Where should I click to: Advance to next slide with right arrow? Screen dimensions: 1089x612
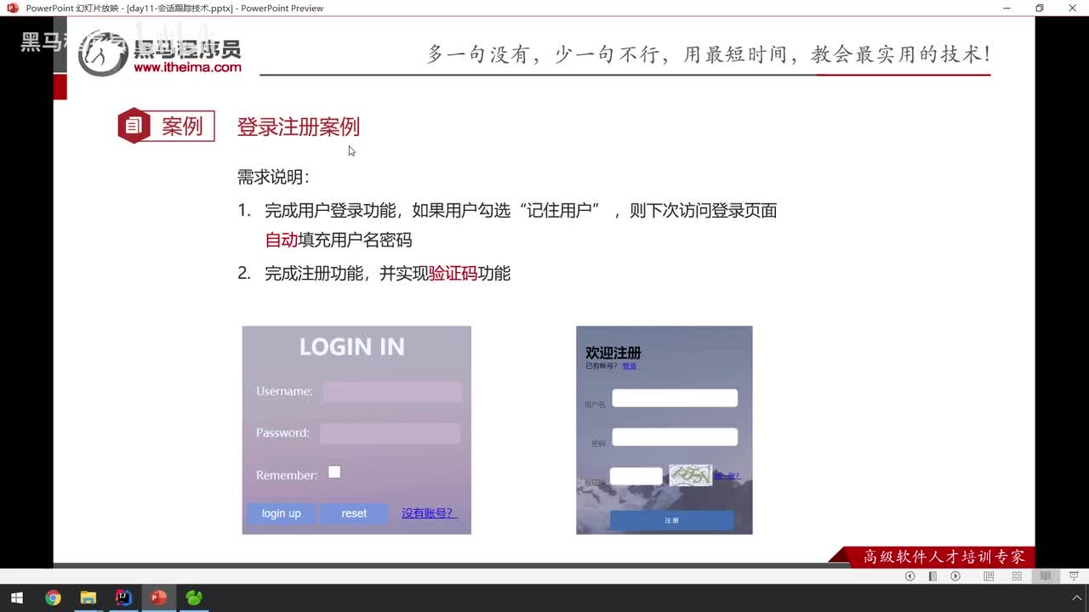coord(955,576)
